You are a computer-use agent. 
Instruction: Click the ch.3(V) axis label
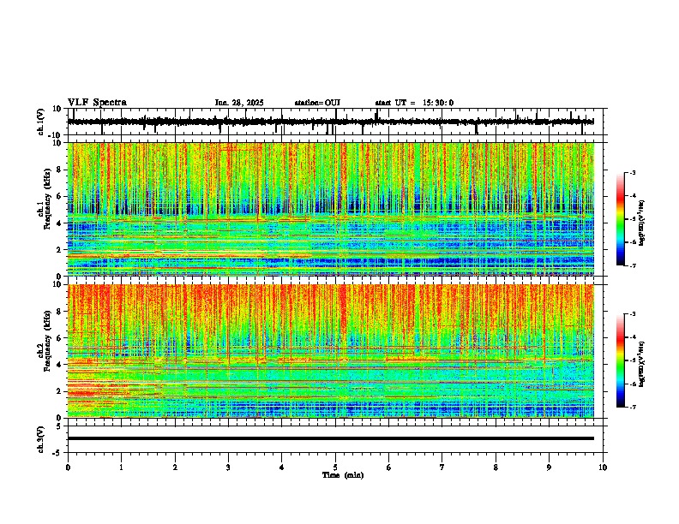pos(41,439)
